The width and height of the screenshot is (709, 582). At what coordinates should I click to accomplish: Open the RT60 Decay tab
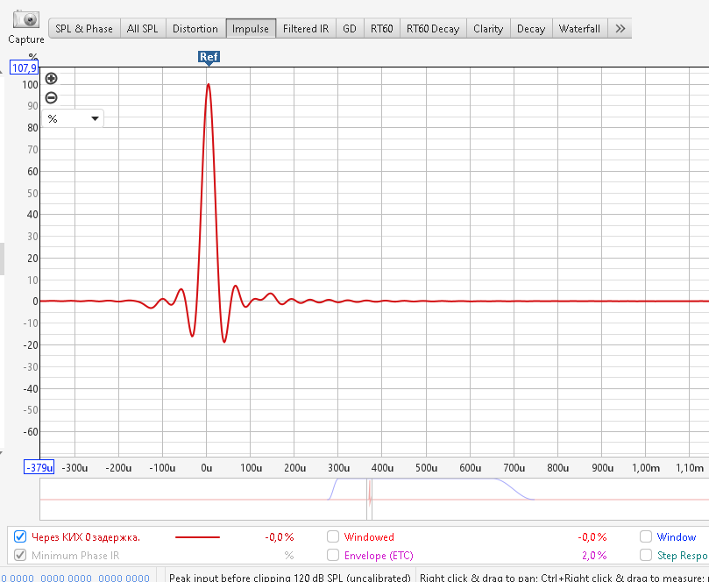(x=433, y=29)
